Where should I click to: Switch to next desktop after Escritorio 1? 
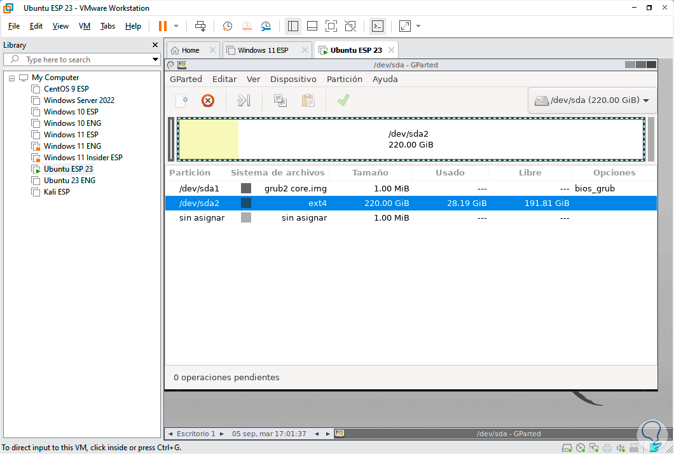pos(222,434)
